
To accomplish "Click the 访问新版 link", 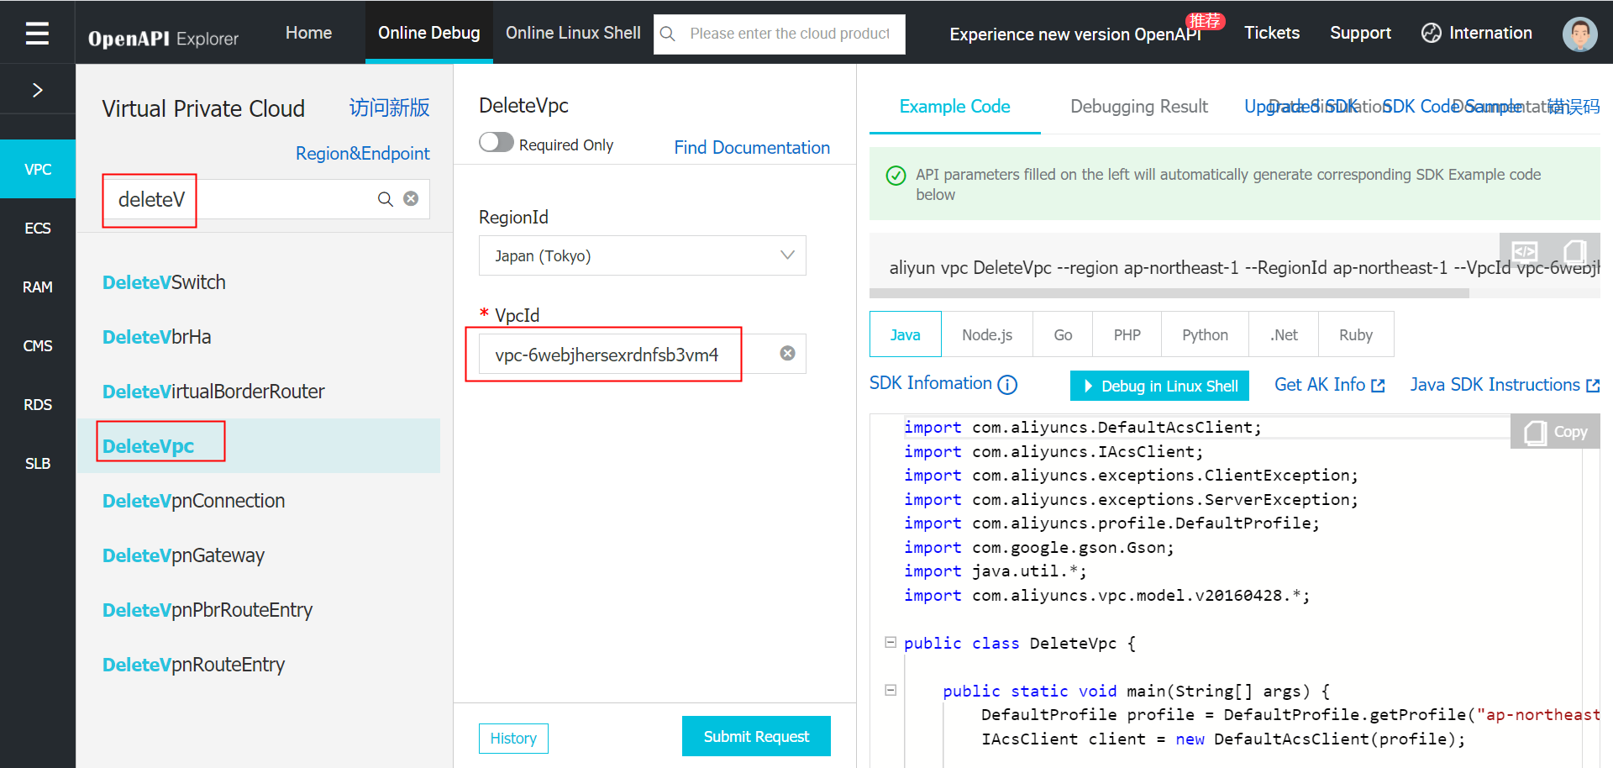I will [389, 108].
